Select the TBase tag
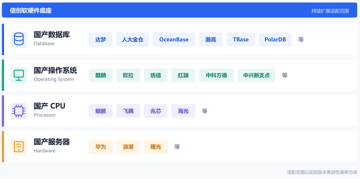 (241, 40)
